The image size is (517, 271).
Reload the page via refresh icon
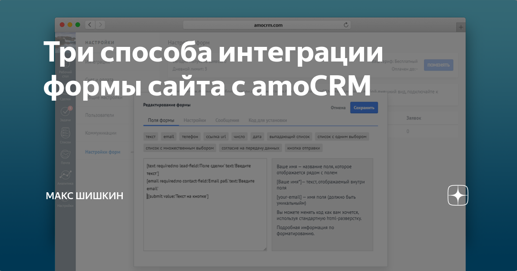(x=346, y=25)
